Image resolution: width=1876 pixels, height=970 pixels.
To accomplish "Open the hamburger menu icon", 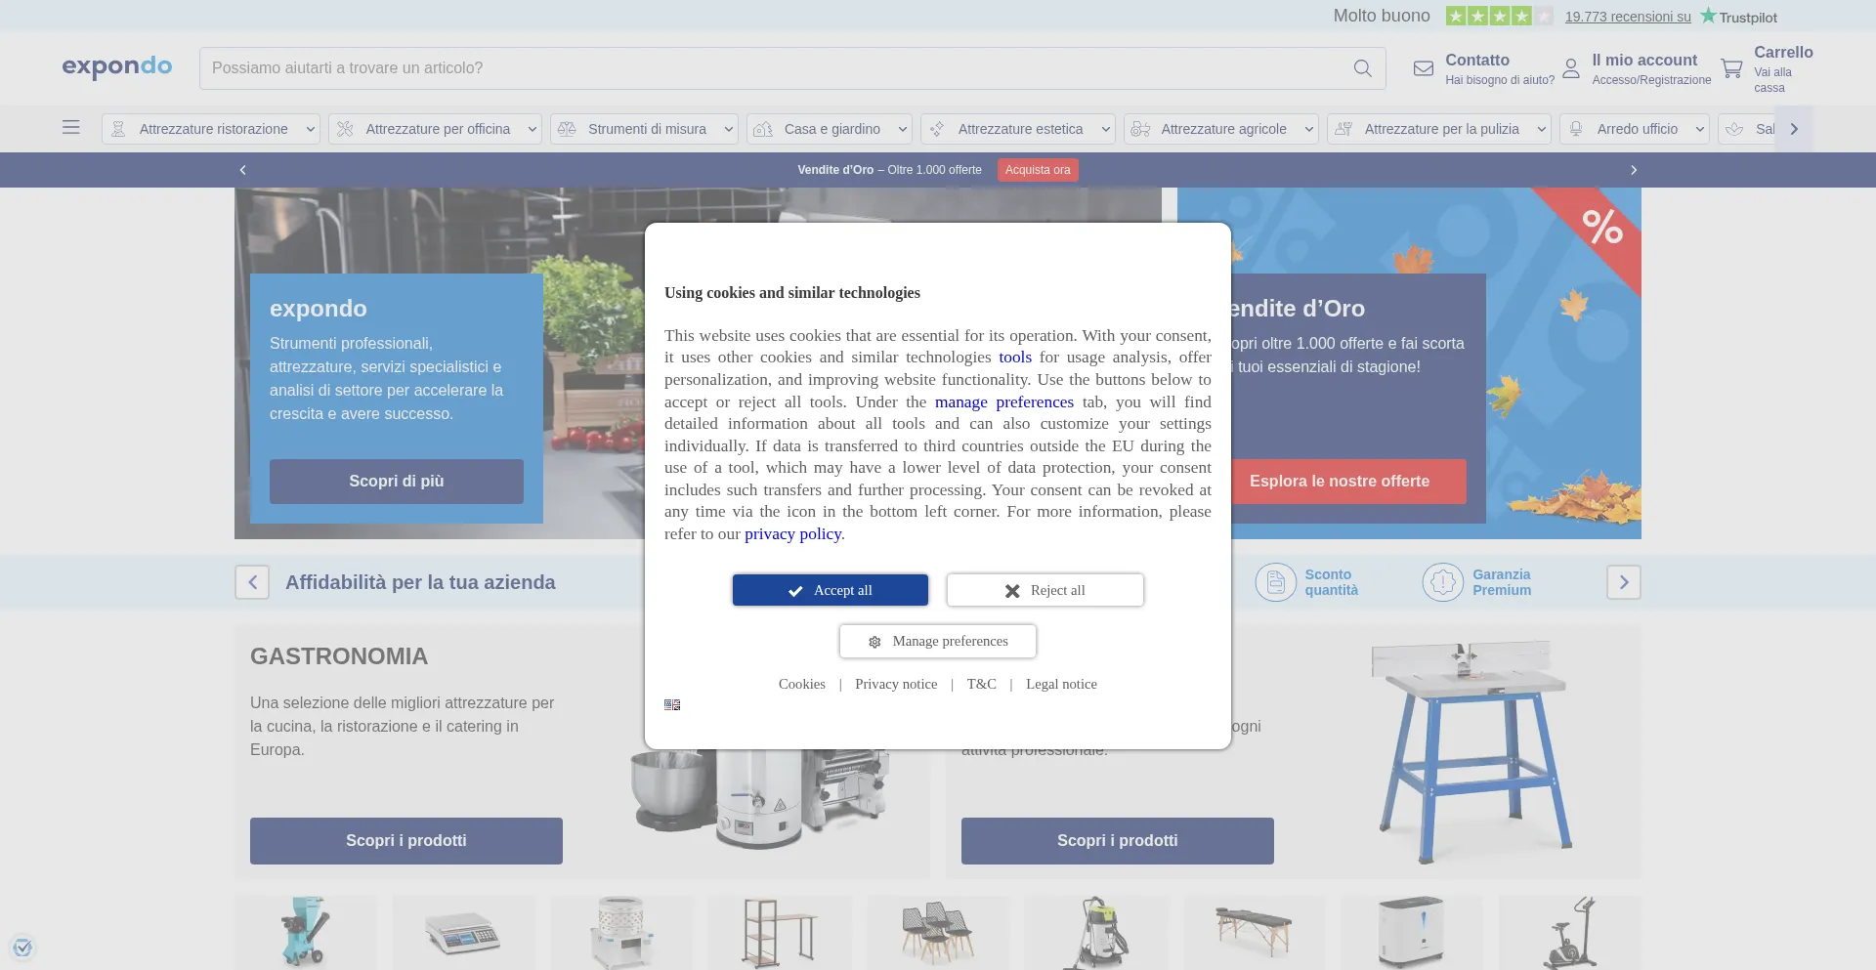I will point(71,127).
